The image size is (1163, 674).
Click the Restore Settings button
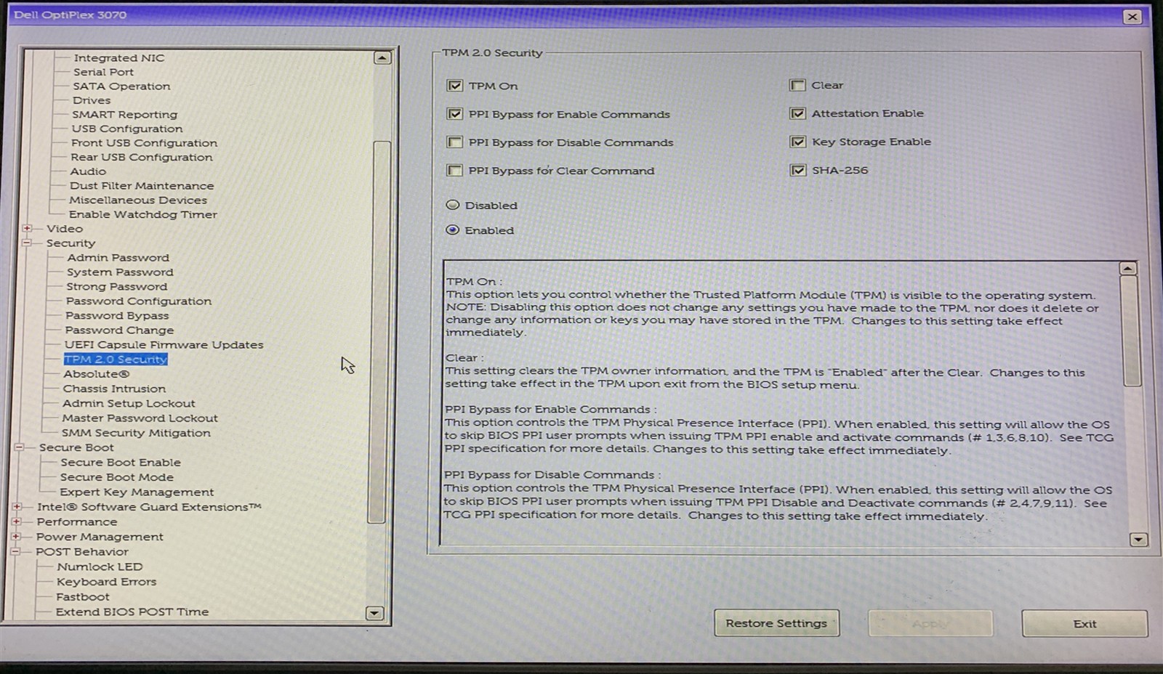tap(776, 623)
